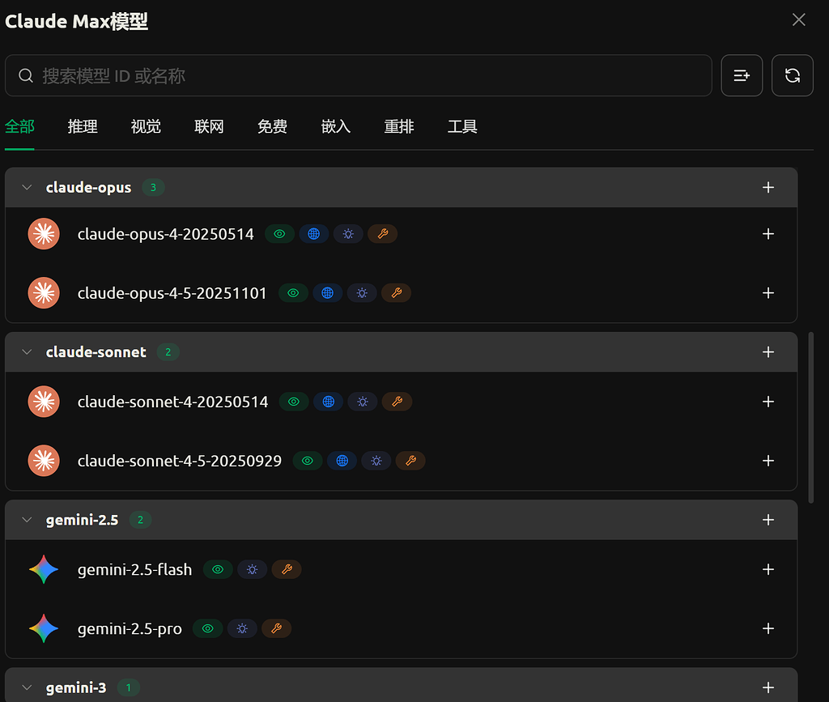829x702 pixels.
Task: Click the vision eye badge on claude-opus-4-5-20251101
Action: point(293,293)
